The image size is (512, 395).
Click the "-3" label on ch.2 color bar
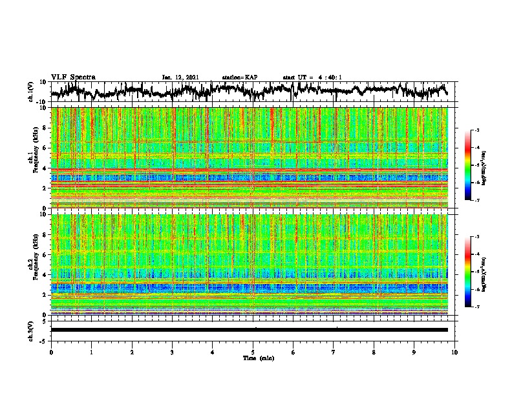tap(477, 237)
